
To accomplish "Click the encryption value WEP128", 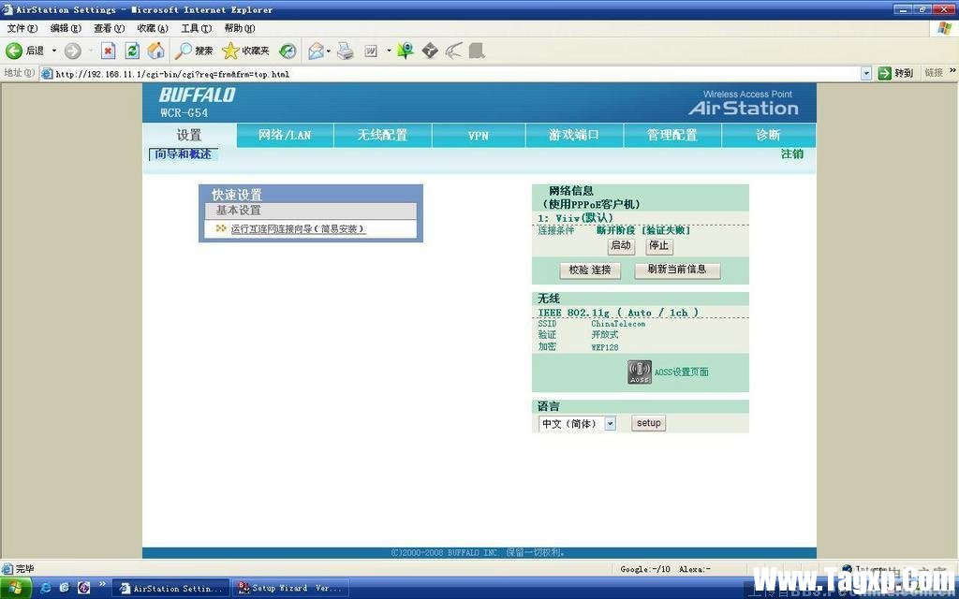I will [604, 347].
